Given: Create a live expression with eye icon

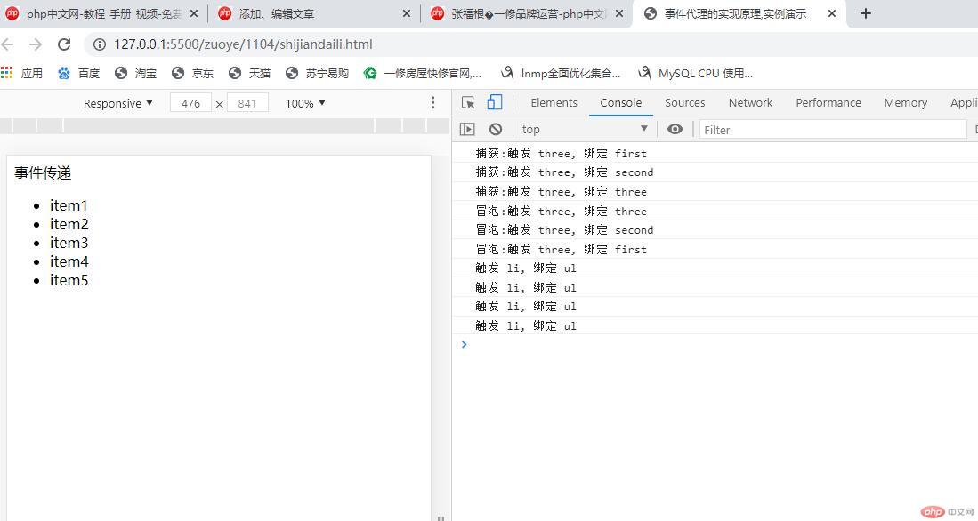Looking at the screenshot, I should point(675,129).
